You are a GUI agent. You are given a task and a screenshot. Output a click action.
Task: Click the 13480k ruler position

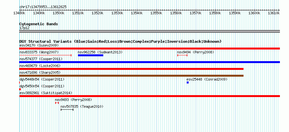[x=19, y=13]
